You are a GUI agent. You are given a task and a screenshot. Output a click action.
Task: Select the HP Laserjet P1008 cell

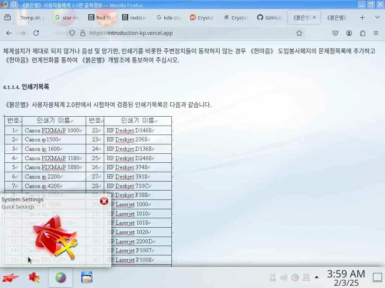coord(141,260)
